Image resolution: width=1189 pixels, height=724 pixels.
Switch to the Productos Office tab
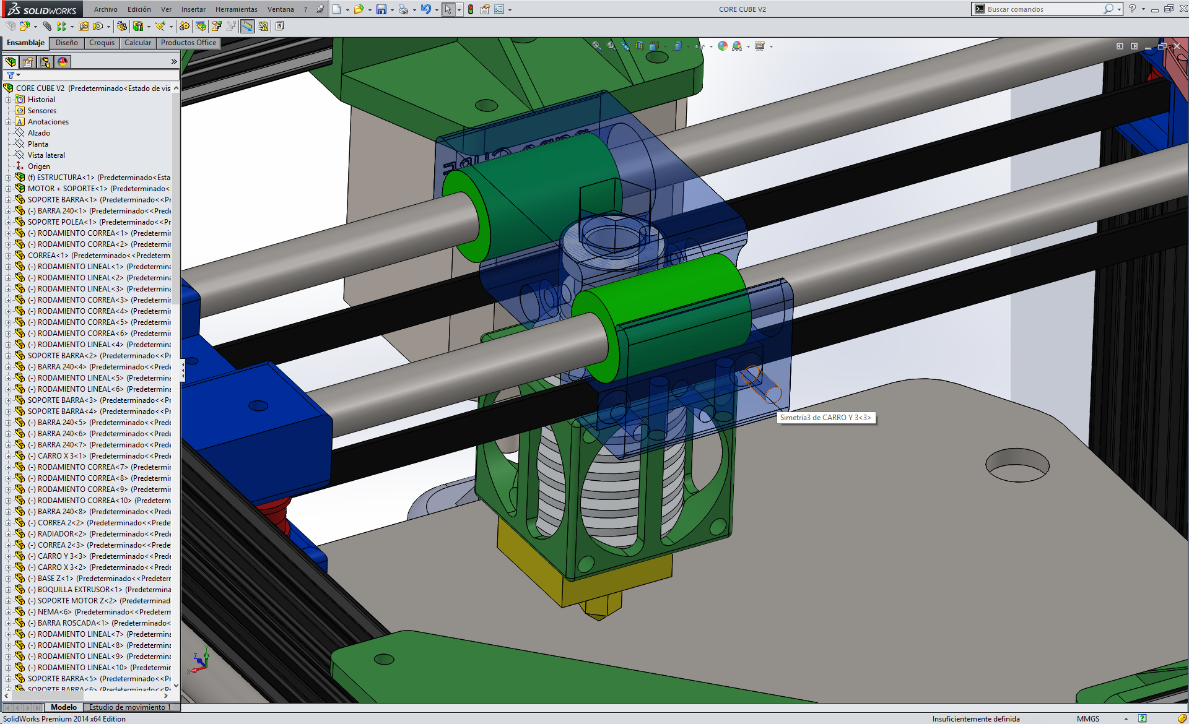tap(188, 43)
